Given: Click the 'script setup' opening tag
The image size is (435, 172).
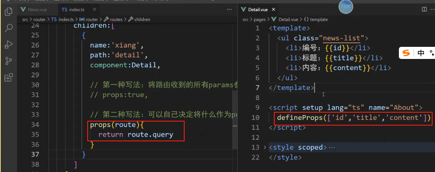Looking at the screenshot, I should click(x=345, y=108).
